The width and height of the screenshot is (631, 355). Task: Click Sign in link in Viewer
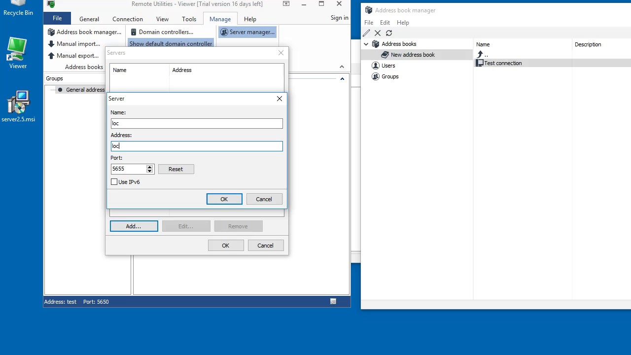tap(339, 17)
